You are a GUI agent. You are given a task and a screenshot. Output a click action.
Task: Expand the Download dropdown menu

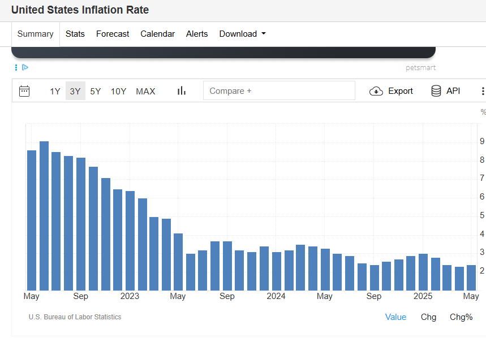(242, 34)
